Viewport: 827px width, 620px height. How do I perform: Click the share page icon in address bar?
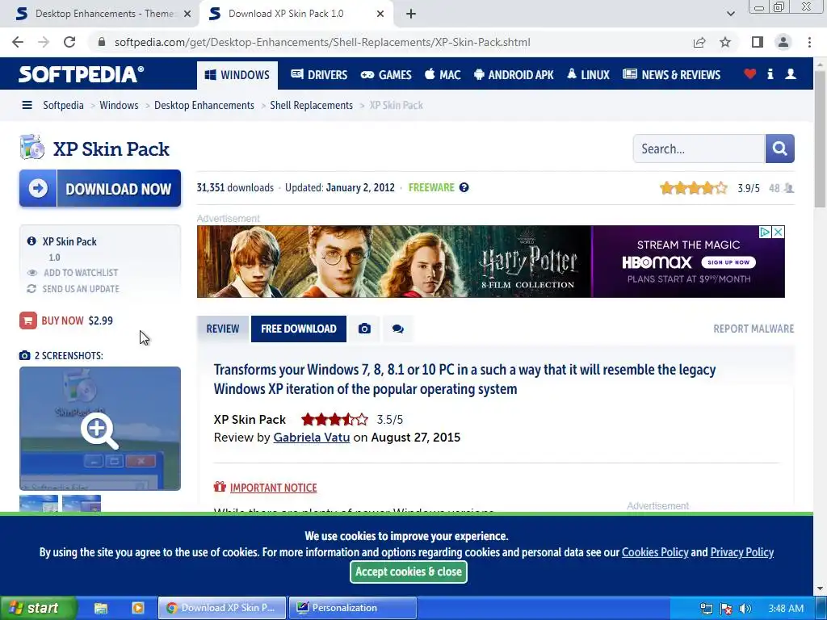[x=699, y=42]
